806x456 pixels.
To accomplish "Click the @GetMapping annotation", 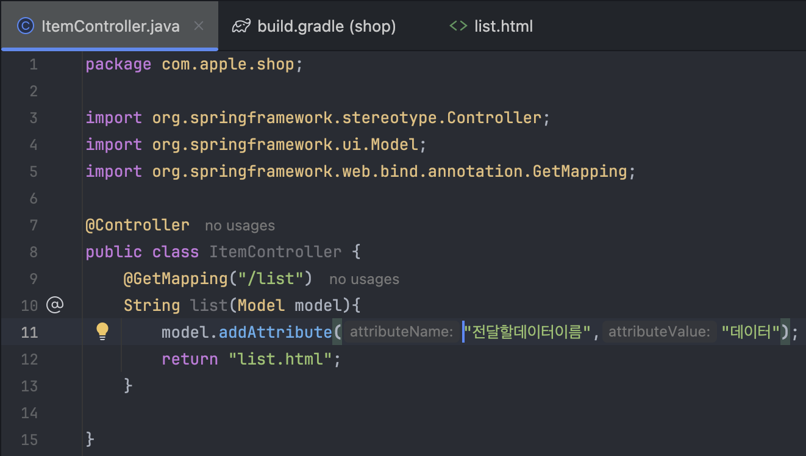I will [176, 279].
